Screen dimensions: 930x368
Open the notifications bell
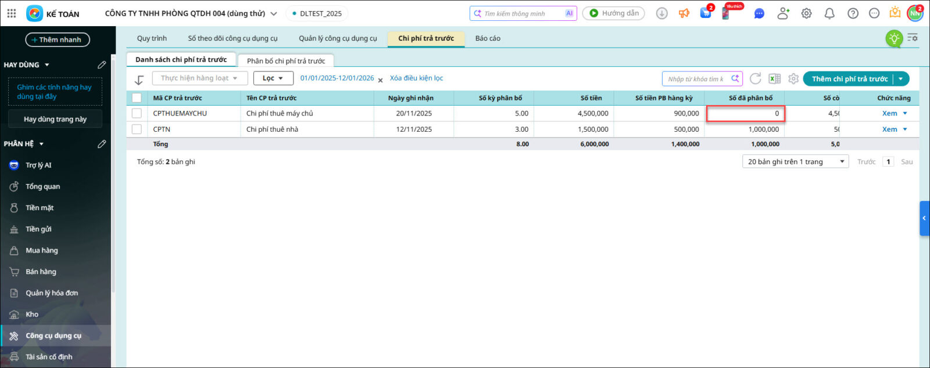[x=829, y=13]
